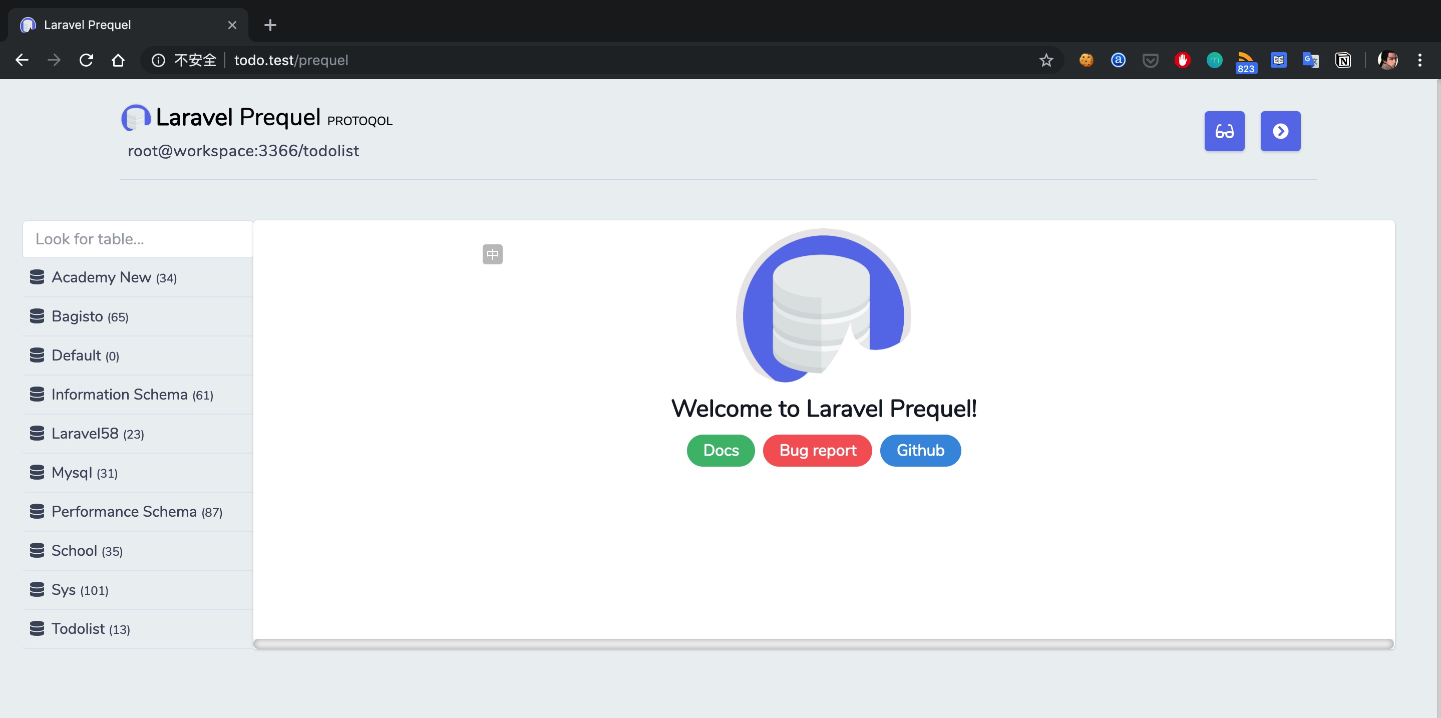Expand the Todolist (13) database
1441x718 pixels.
click(x=138, y=629)
